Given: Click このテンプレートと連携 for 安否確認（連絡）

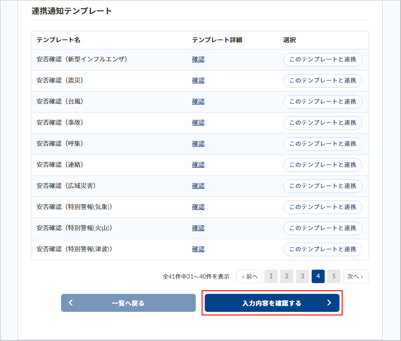Looking at the screenshot, I should coord(323,165).
